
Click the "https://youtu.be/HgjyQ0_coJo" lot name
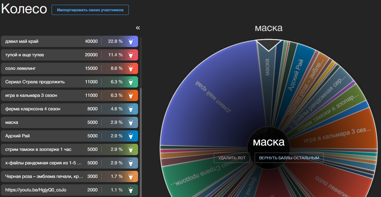36,190
